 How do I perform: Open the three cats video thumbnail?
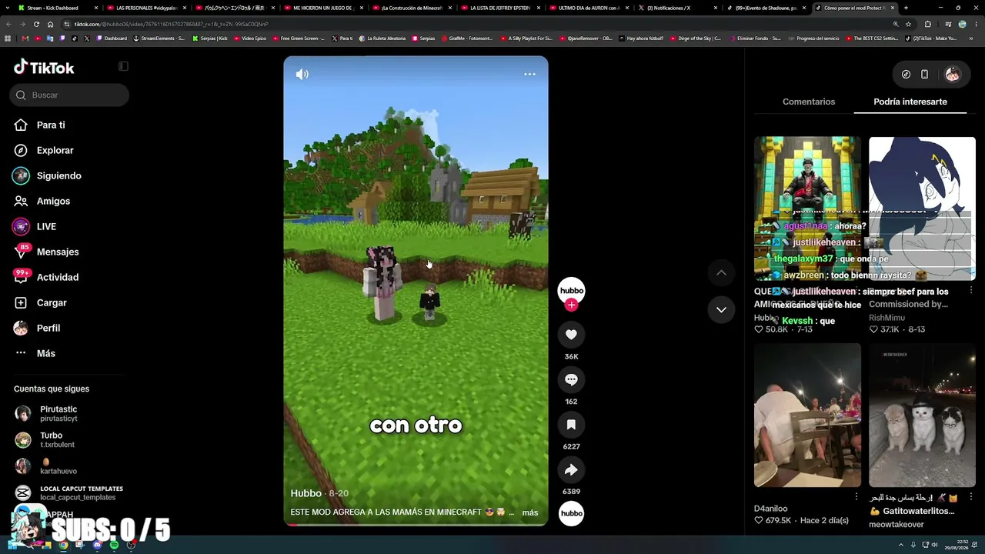(922, 415)
